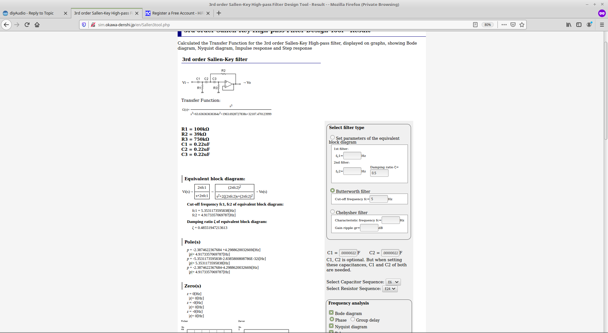Close the Sallen-Key High-pass tab
The height and width of the screenshot is (333, 608).
pyautogui.click(x=137, y=13)
